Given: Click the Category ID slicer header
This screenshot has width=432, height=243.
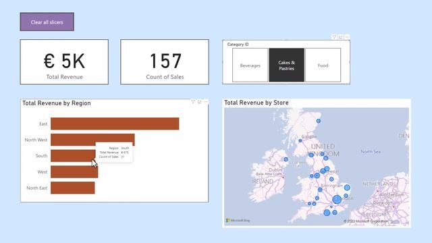Looking at the screenshot, I should pos(238,45).
